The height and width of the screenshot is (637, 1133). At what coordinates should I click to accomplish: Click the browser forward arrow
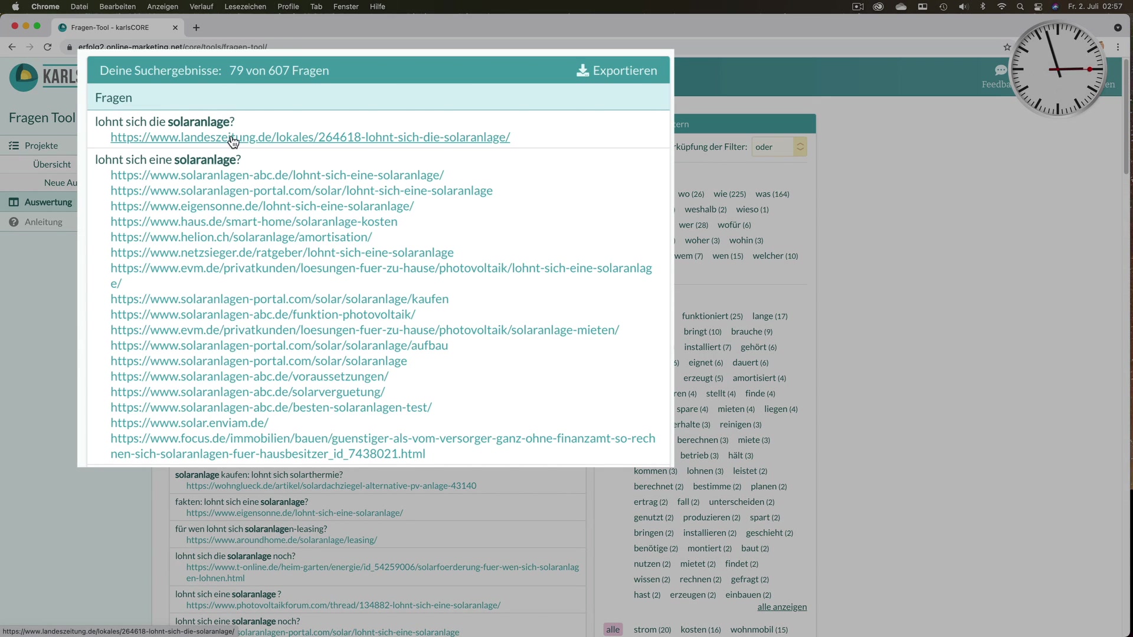[30, 47]
